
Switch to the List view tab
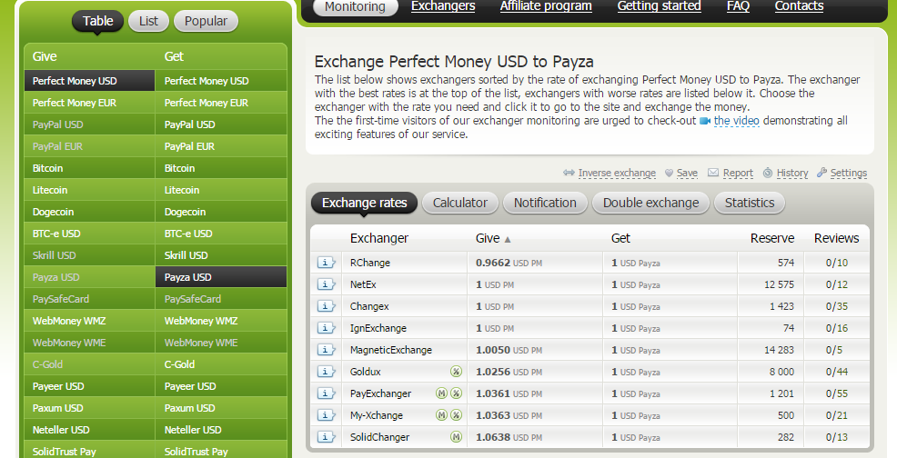point(148,21)
